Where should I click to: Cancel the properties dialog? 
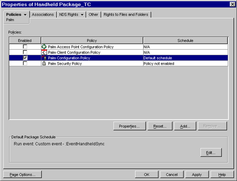[172, 175]
